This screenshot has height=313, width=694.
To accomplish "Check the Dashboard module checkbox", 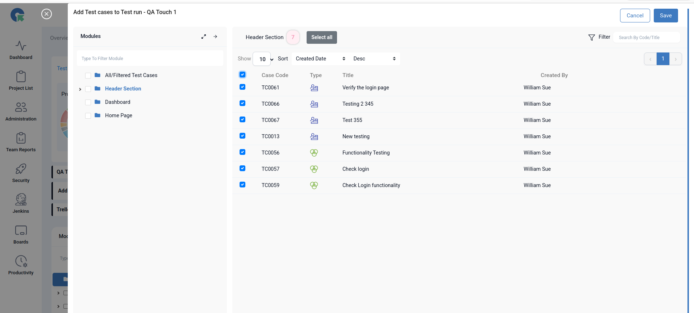I will pos(88,102).
